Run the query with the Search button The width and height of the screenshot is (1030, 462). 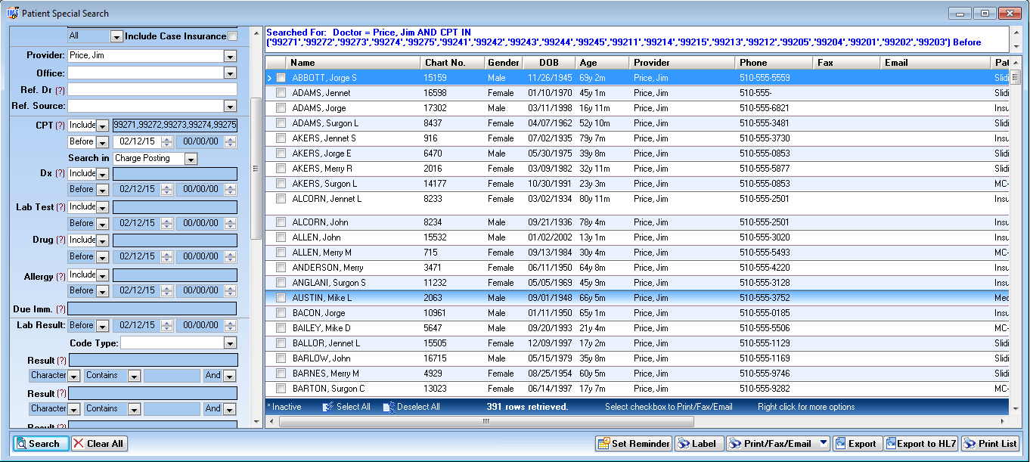click(x=41, y=444)
